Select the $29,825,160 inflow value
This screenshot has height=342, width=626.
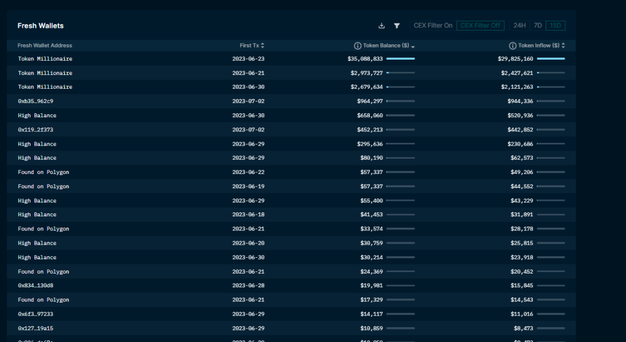pos(516,59)
